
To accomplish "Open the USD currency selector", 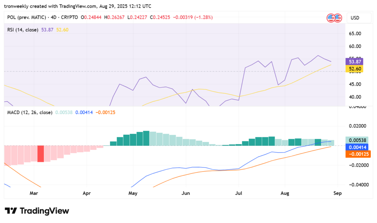I will pyautogui.click(x=355, y=18).
